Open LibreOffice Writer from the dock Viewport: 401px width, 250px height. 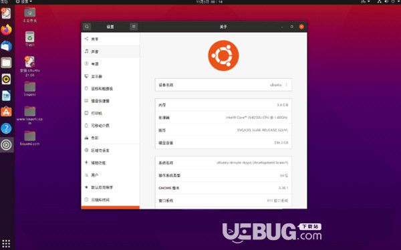pyautogui.click(x=6, y=96)
